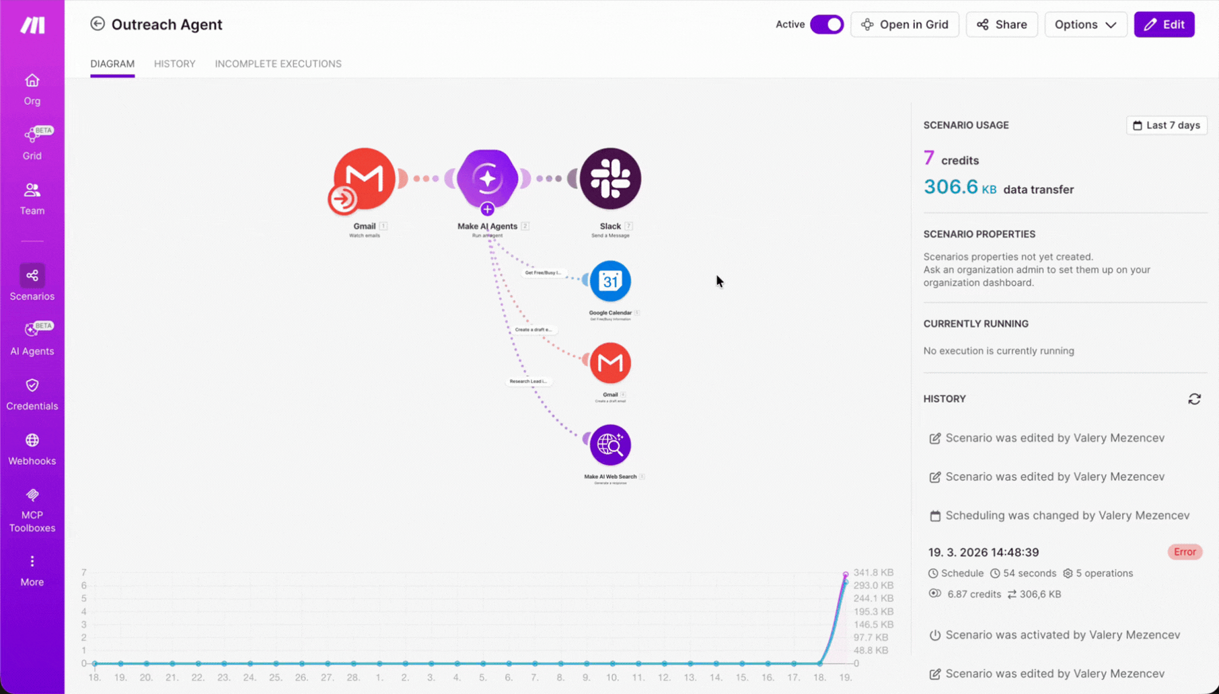
Task: Click the Slack Send a Message module
Action: tap(610, 179)
